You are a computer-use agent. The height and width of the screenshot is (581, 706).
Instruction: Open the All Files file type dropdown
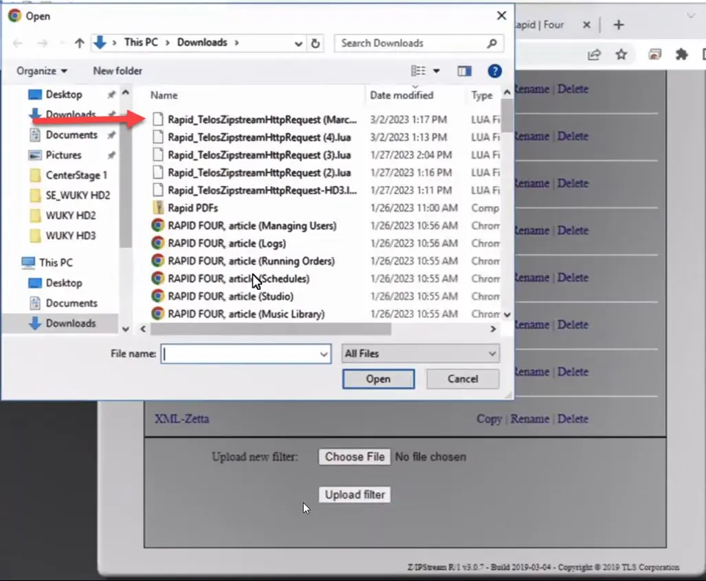pos(421,354)
